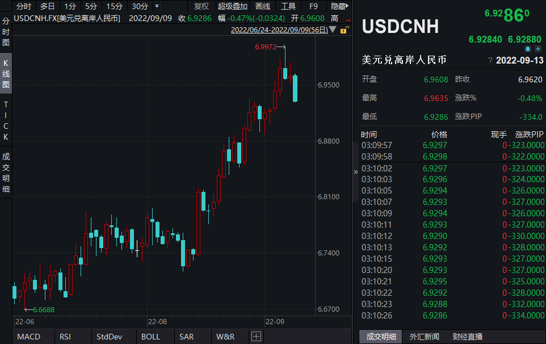
Task: Expand the hidden toolbar with 隐藏 arrow
Action: [339, 6]
